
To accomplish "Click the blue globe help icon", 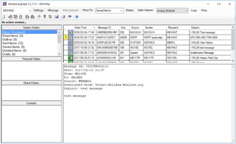I will (77, 17).
